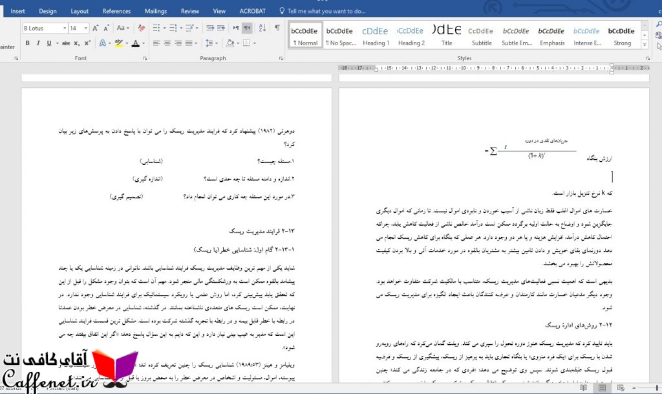Open the Paragraph settings dialog launcher
Screen dimensions: 662x394
click(281, 59)
